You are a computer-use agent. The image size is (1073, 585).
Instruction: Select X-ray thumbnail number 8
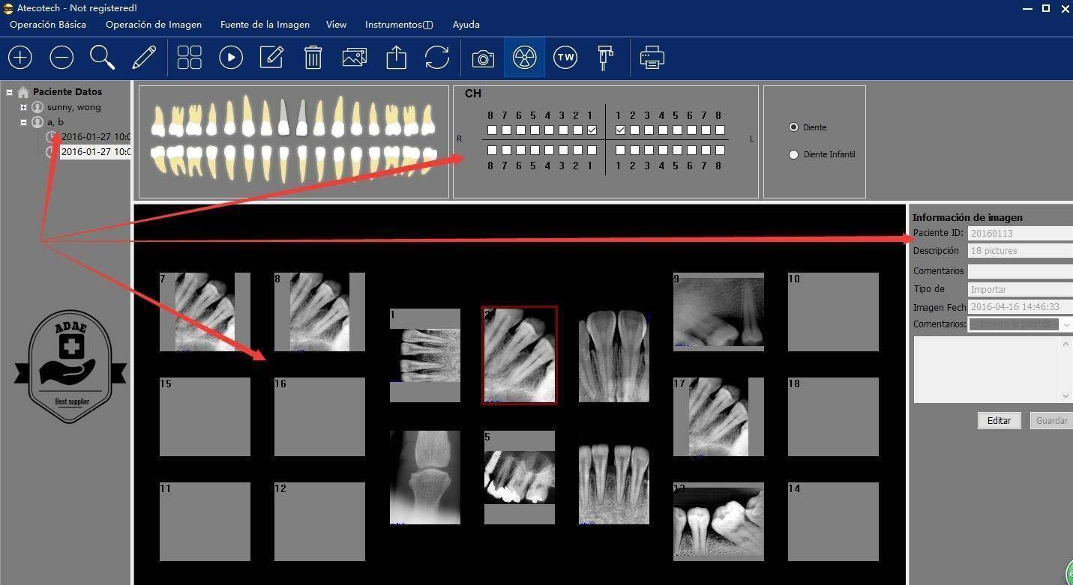point(319,312)
